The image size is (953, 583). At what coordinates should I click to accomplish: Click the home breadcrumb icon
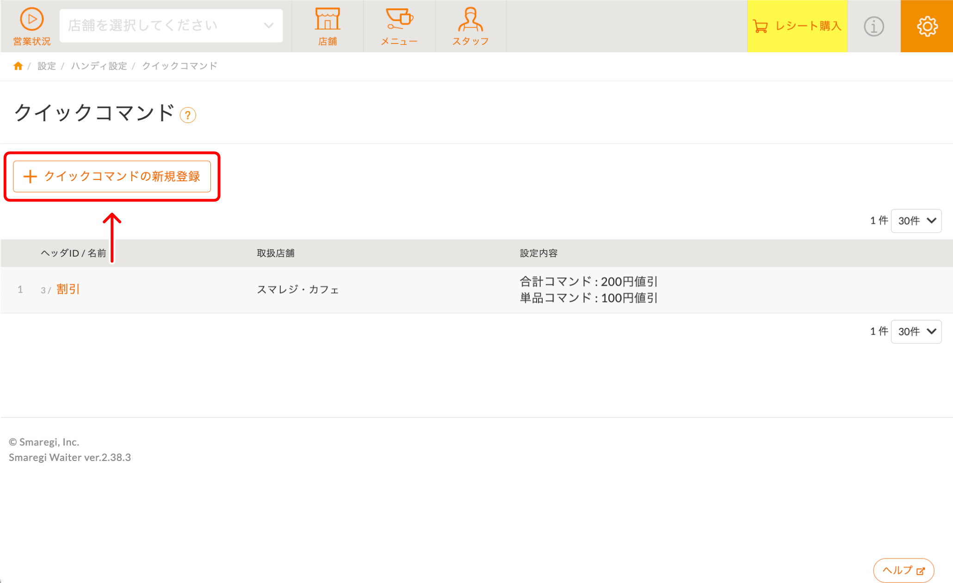(x=18, y=66)
